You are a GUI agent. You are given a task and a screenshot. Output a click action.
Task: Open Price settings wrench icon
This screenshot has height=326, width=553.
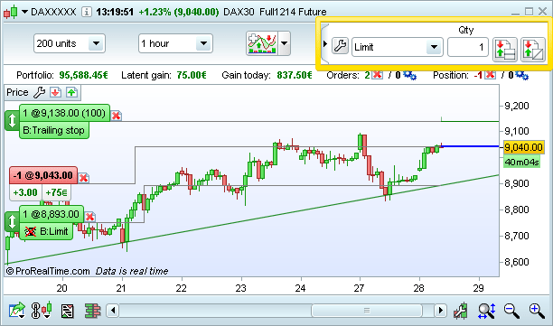[x=39, y=92]
